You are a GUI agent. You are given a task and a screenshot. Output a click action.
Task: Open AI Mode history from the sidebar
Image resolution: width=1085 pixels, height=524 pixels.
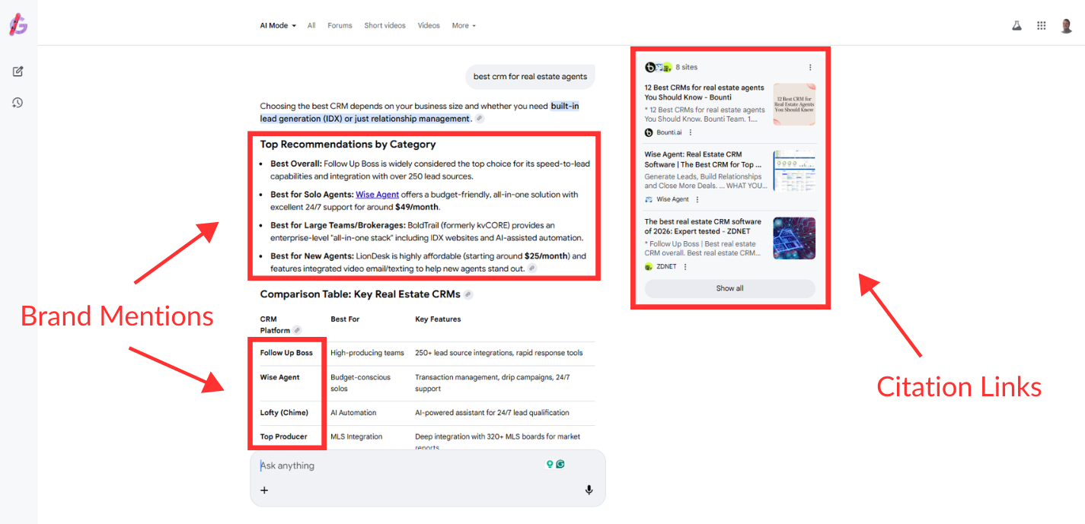click(18, 103)
